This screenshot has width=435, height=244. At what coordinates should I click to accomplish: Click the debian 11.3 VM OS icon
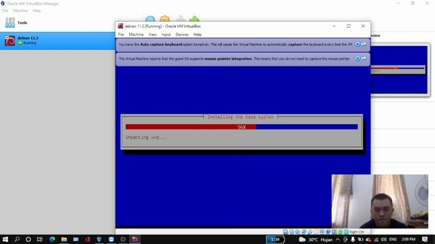(x=10, y=41)
